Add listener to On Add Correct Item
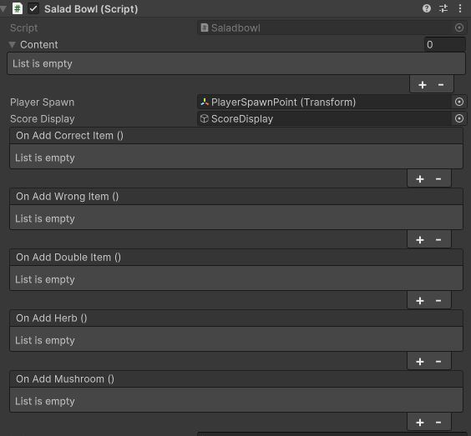 click(x=420, y=179)
